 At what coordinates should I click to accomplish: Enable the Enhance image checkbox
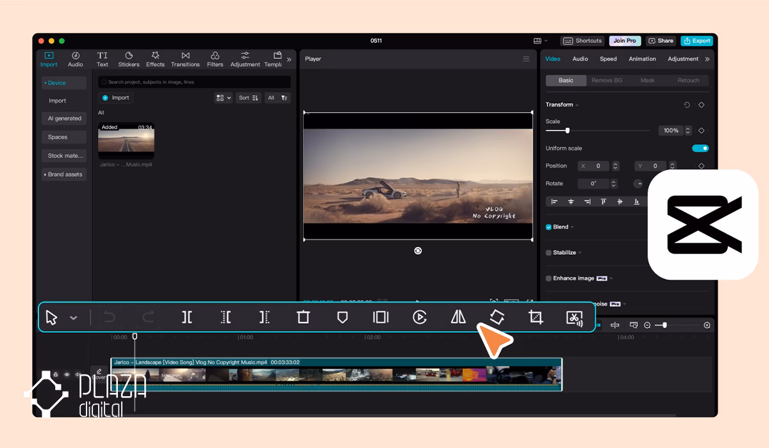(549, 278)
